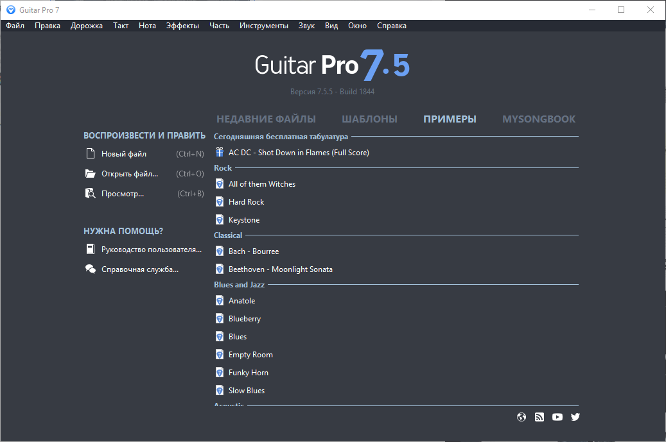
Task: Open the Twitter bird icon
Action: (575, 417)
